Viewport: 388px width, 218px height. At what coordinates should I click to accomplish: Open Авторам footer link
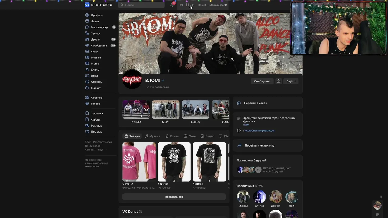click(x=90, y=150)
